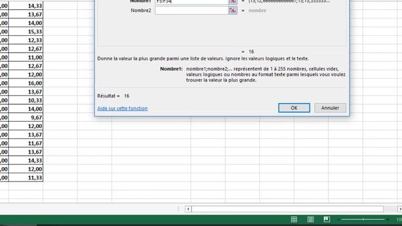Click the sheet tab splitter handle

pyautogui.click(x=178, y=209)
